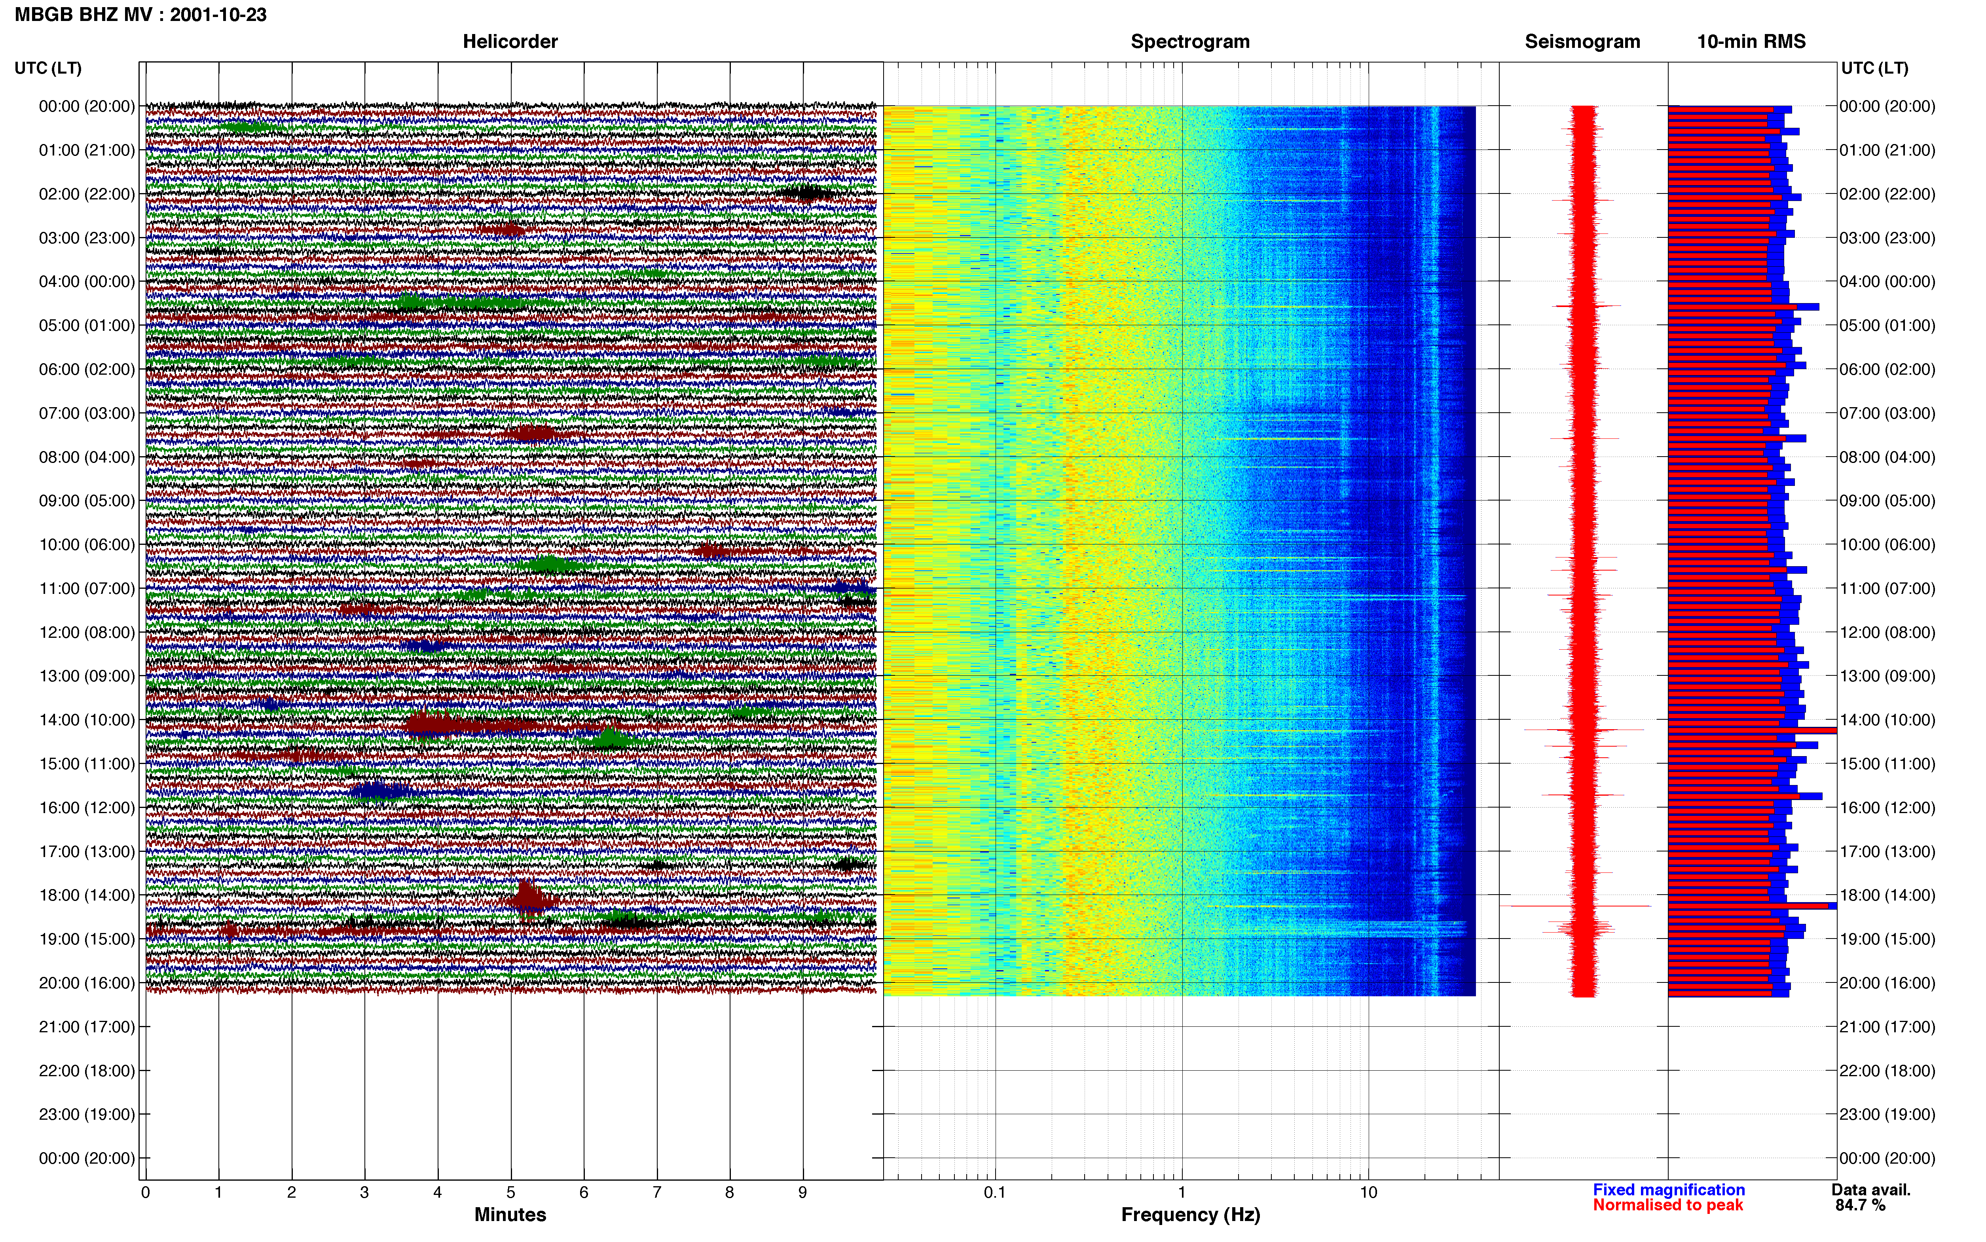Click the left '01:00 (21:00)' time label
This screenshot has width=1986, height=1242.
tap(87, 150)
